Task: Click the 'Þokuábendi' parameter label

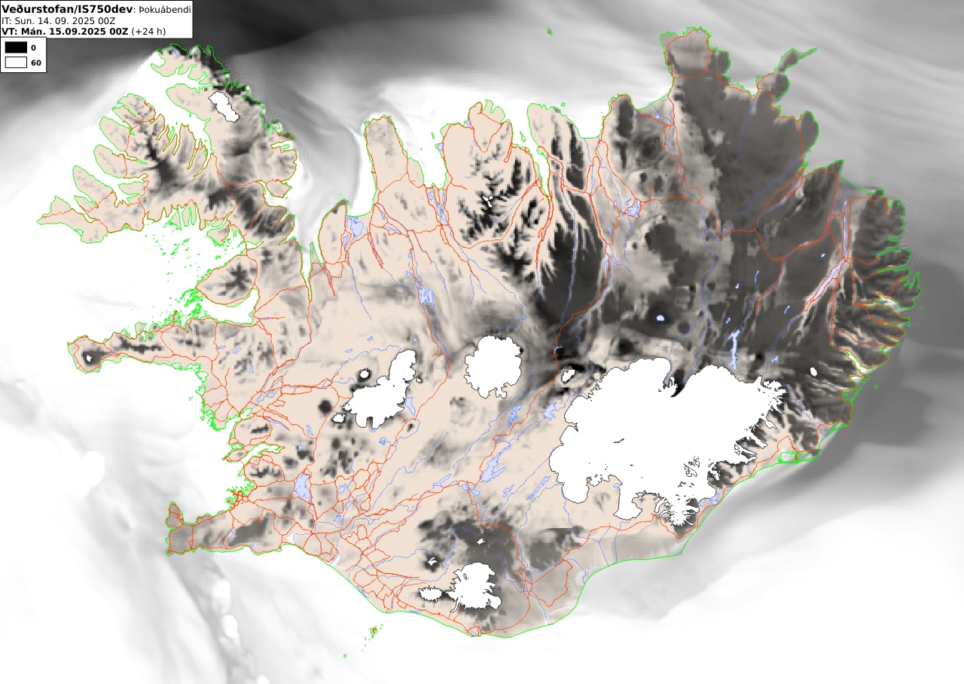Action: tap(164, 10)
